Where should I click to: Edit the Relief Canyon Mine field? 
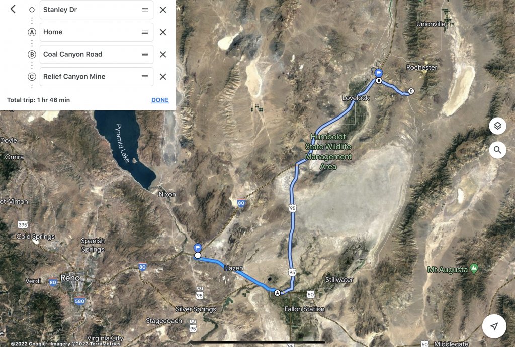(97, 77)
